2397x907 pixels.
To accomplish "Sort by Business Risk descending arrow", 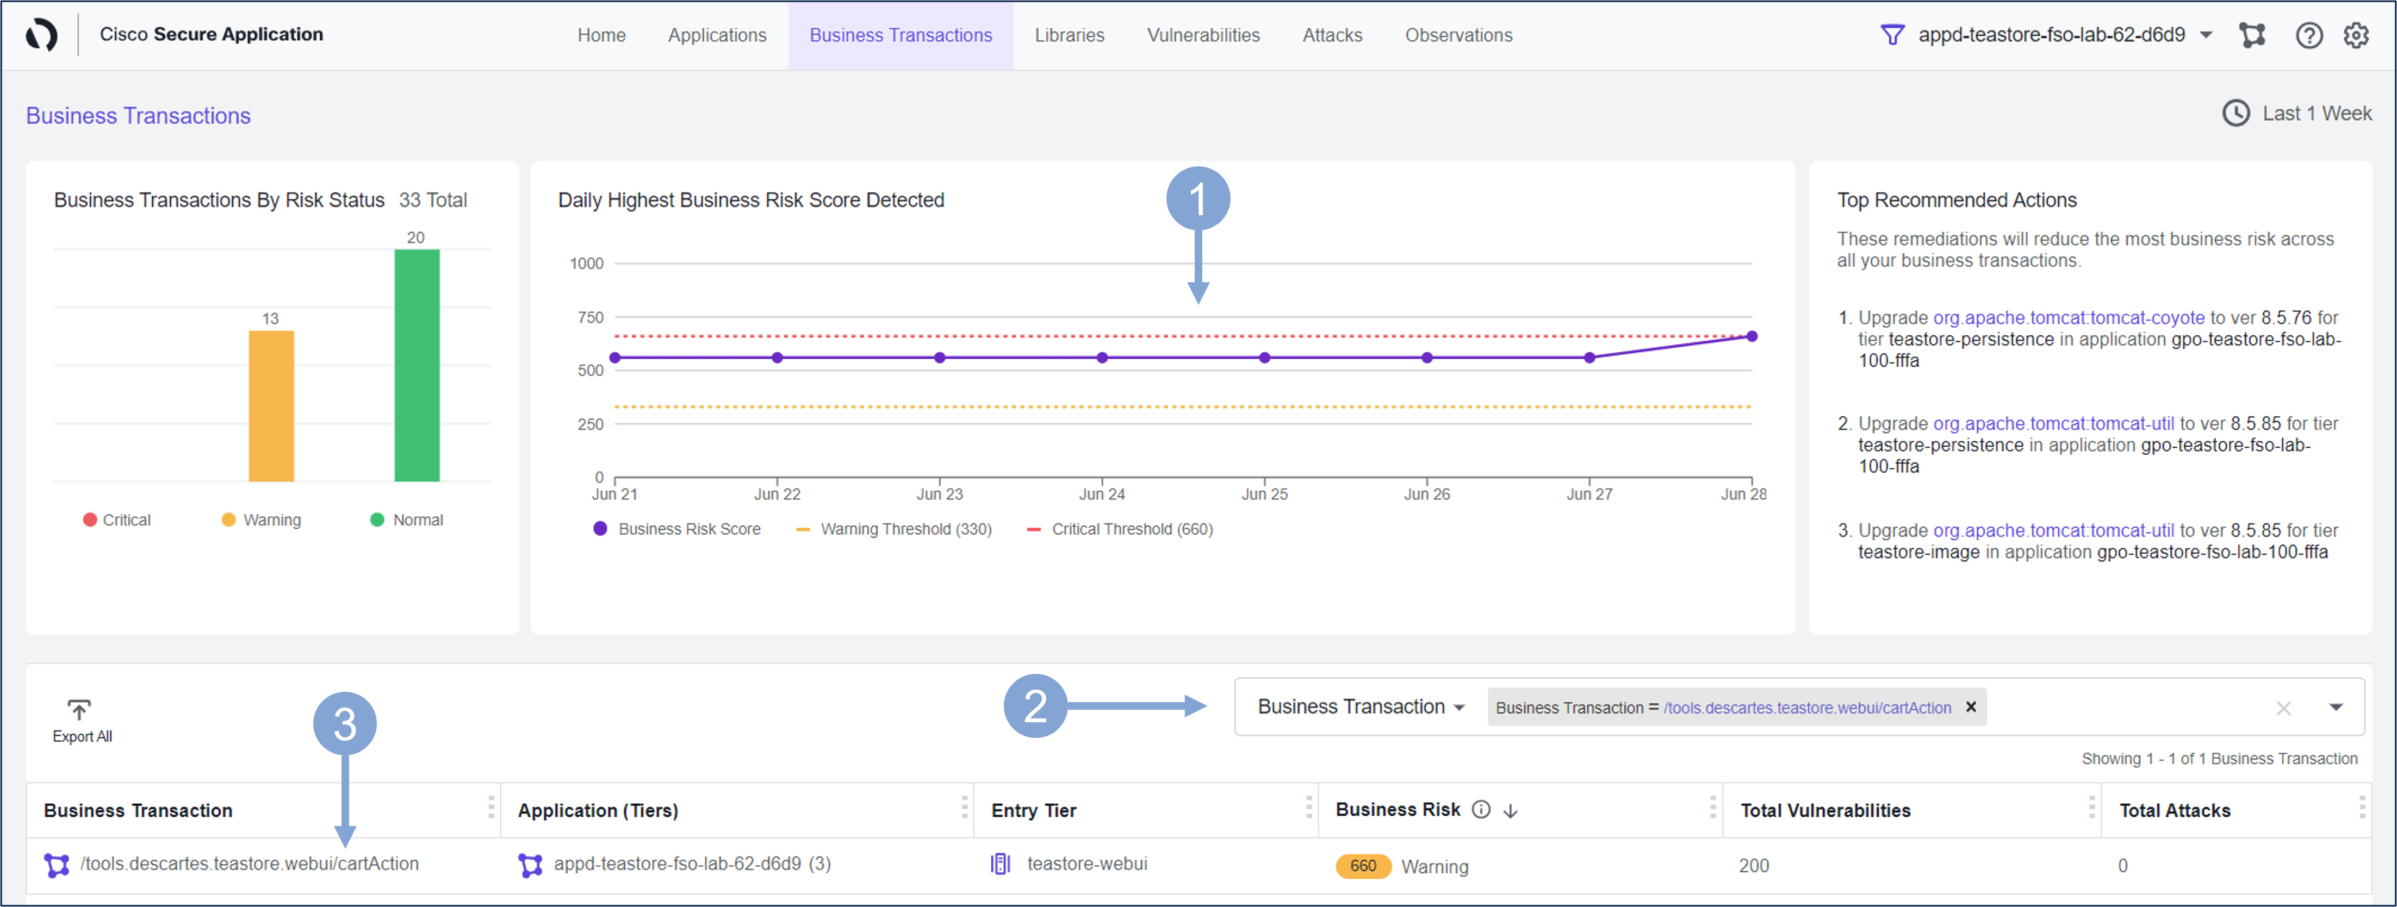I will point(1510,811).
